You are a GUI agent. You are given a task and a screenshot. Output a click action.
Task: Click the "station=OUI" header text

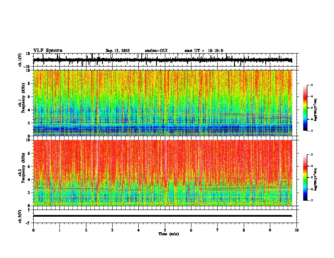156,51
